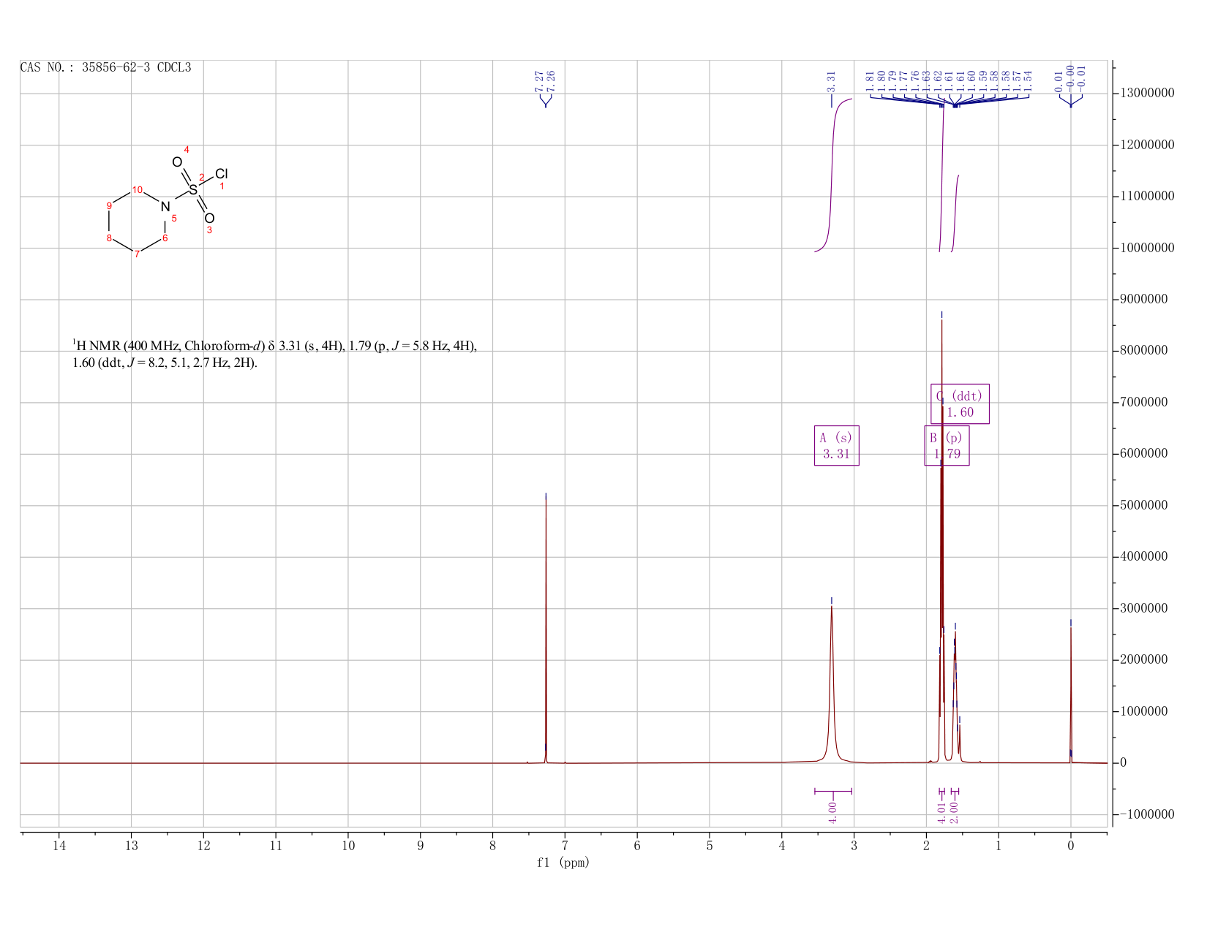Click the chloroform solvent peak near 7.26 ppm
This screenshot has width=1207, height=932.
[546, 629]
